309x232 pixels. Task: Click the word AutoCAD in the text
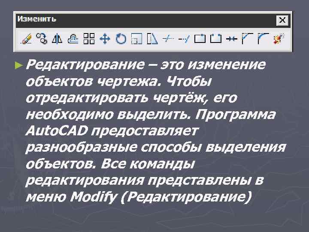coord(57,131)
